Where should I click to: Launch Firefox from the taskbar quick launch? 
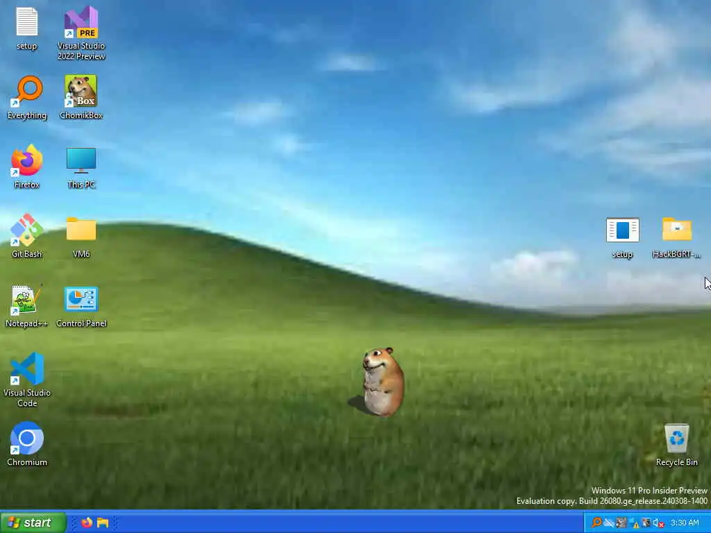pyautogui.click(x=87, y=523)
